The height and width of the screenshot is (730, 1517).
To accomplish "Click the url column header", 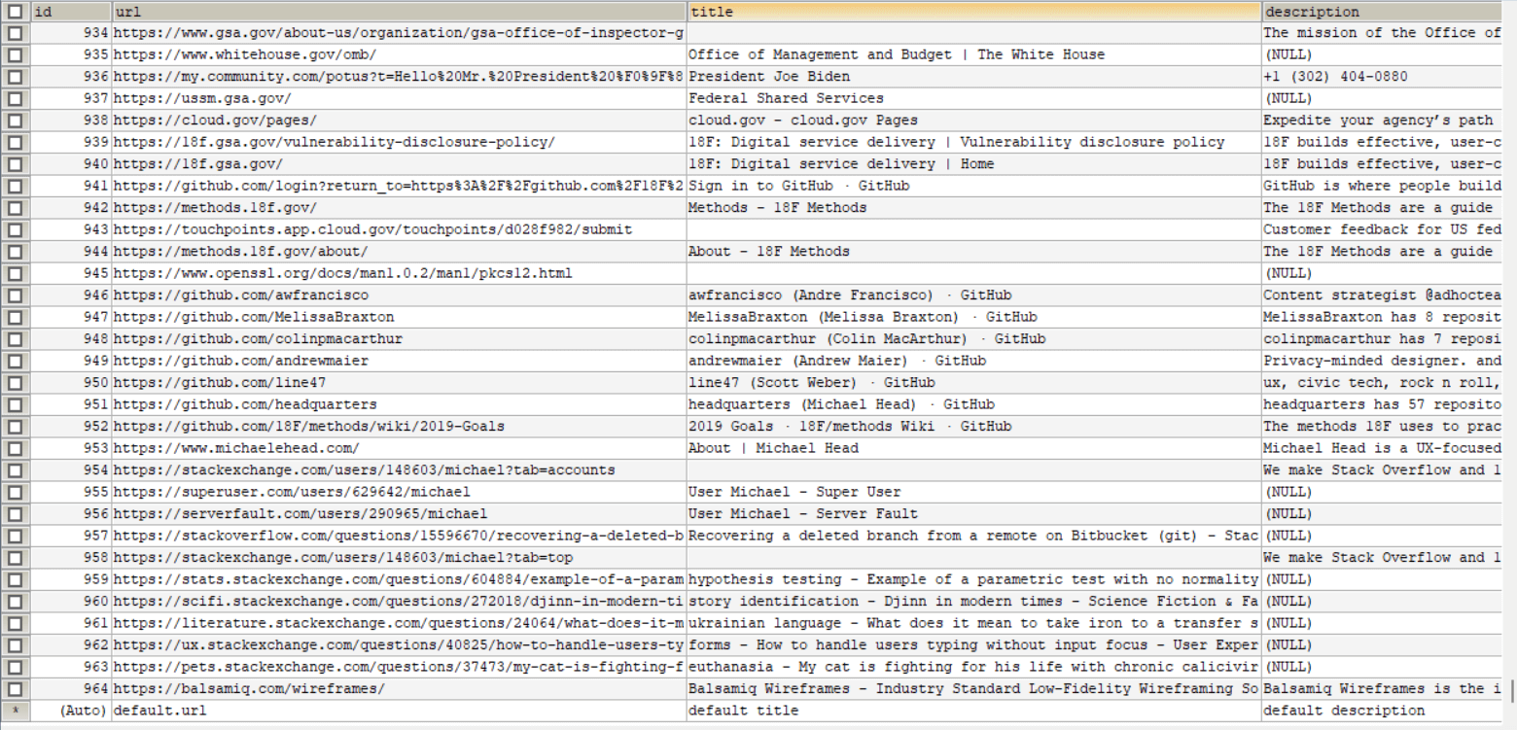I will [399, 12].
